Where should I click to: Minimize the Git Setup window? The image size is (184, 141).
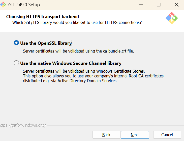[141, 5]
